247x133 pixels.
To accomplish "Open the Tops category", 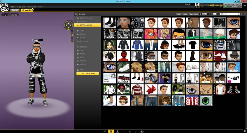I will click(82, 31).
